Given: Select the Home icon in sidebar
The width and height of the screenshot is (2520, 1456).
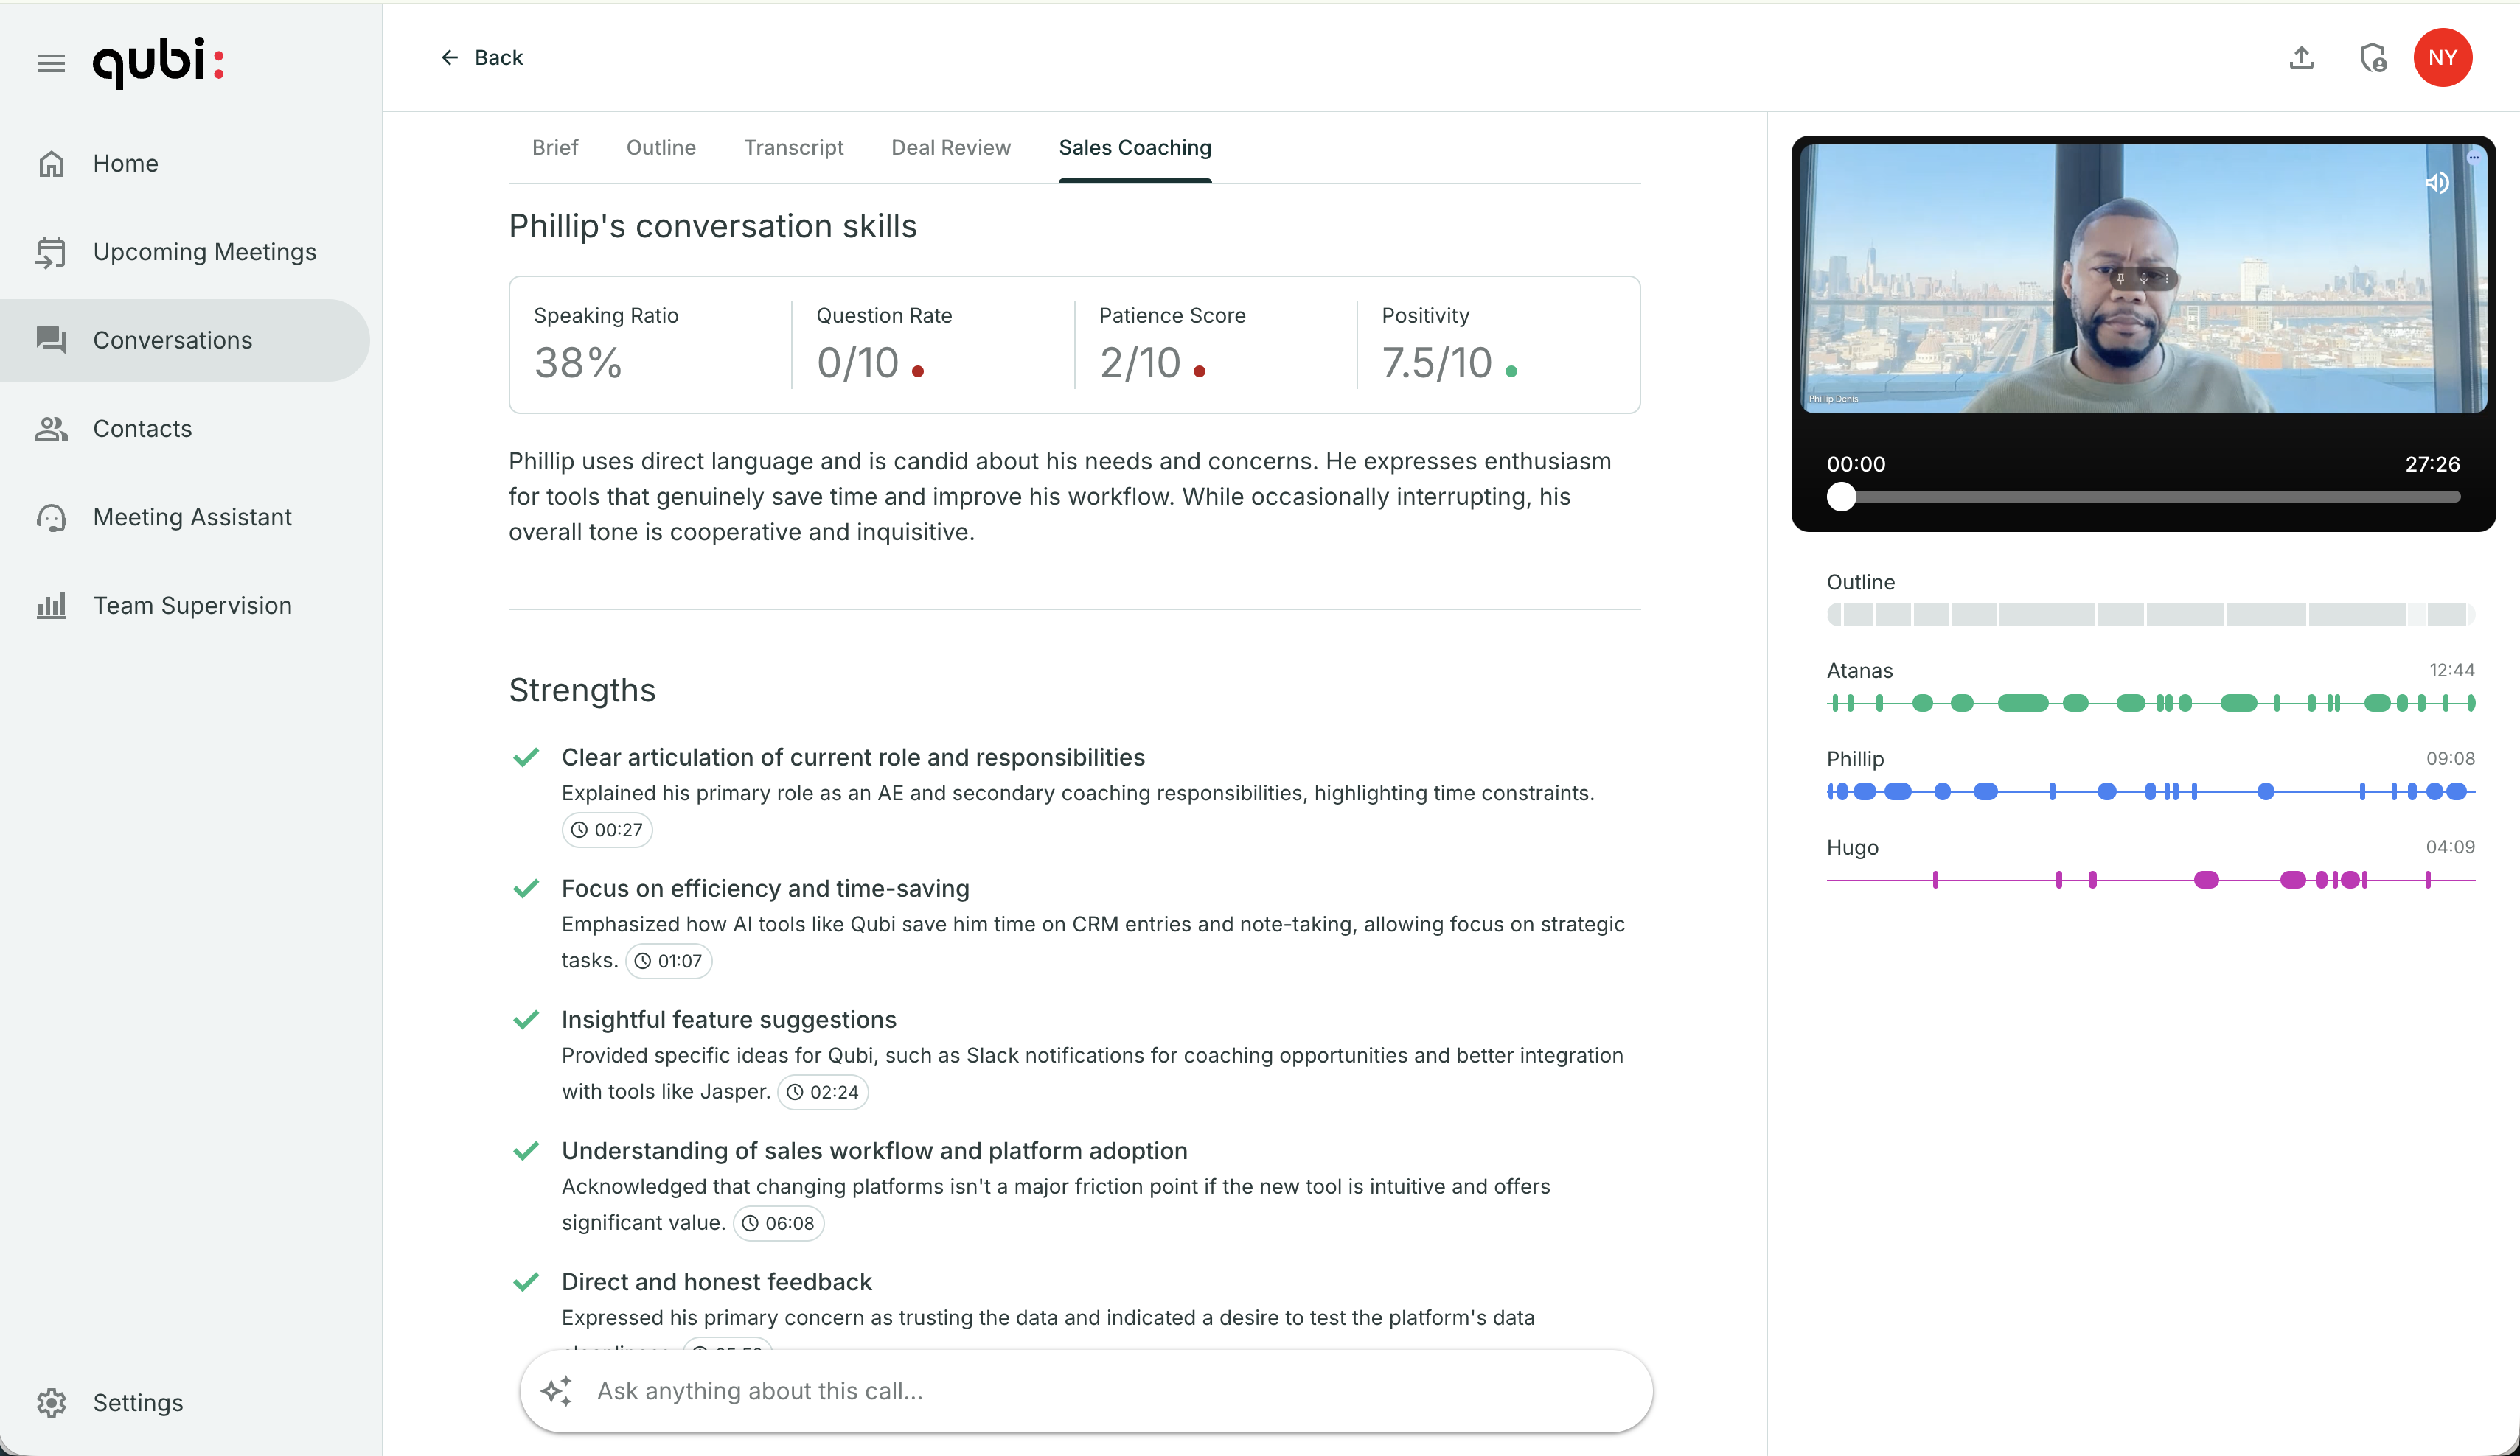Looking at the screenshot, I should coord(52,163).
